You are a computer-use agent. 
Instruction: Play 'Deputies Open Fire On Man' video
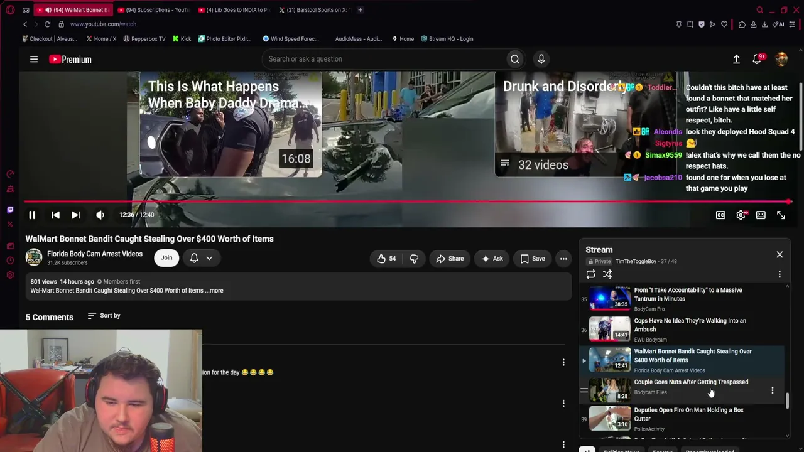point(682,419)
